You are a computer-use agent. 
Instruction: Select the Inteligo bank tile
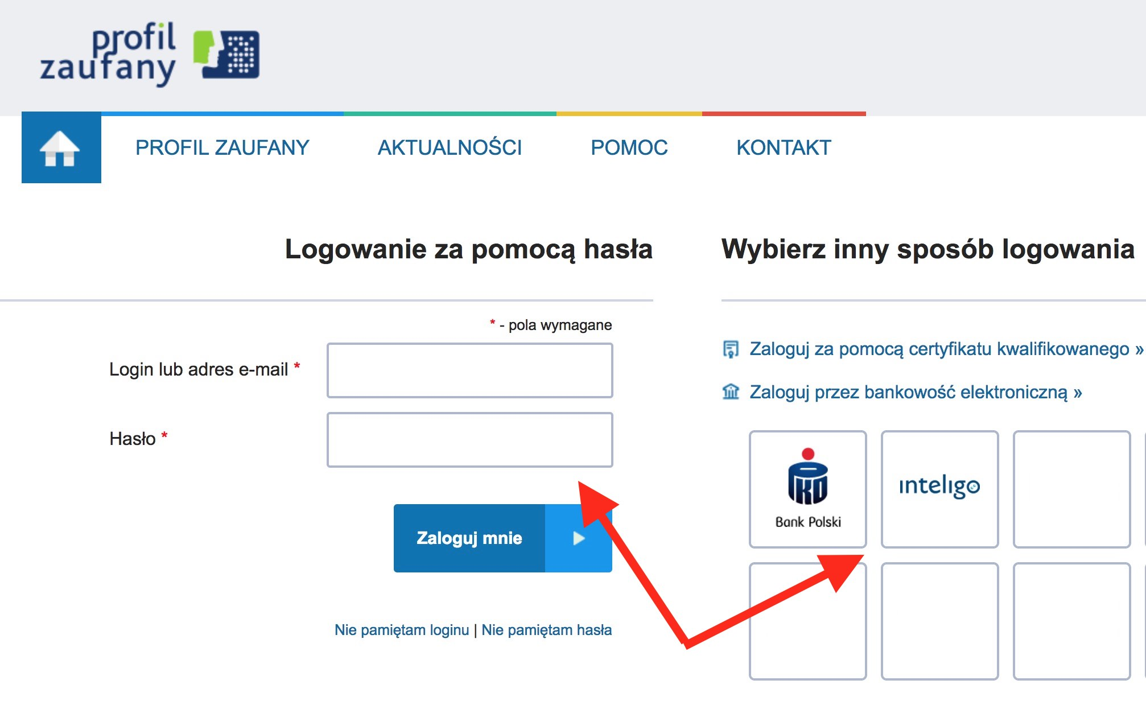tap(939, 489)
